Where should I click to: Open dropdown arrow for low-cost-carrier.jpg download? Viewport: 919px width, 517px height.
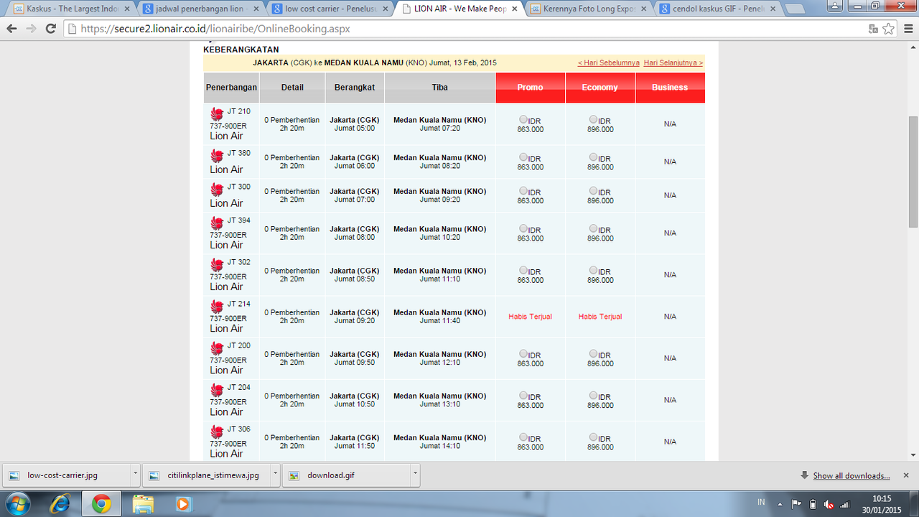[135, 475]
